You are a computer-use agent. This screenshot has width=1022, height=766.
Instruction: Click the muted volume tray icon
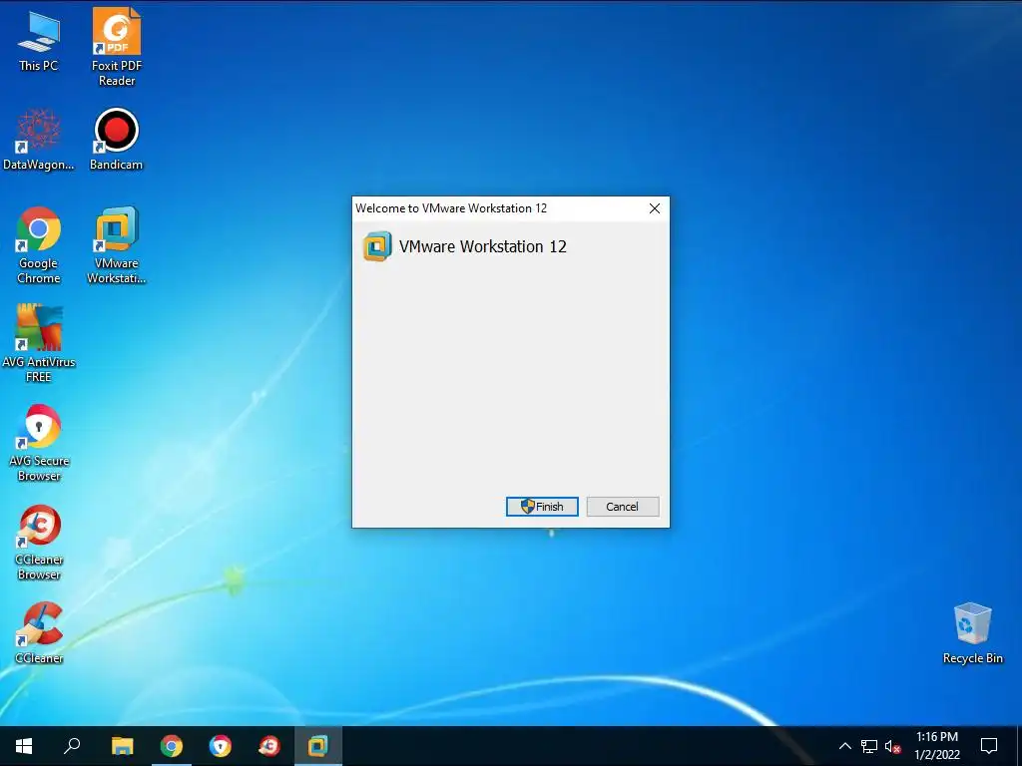click(892, 746)
